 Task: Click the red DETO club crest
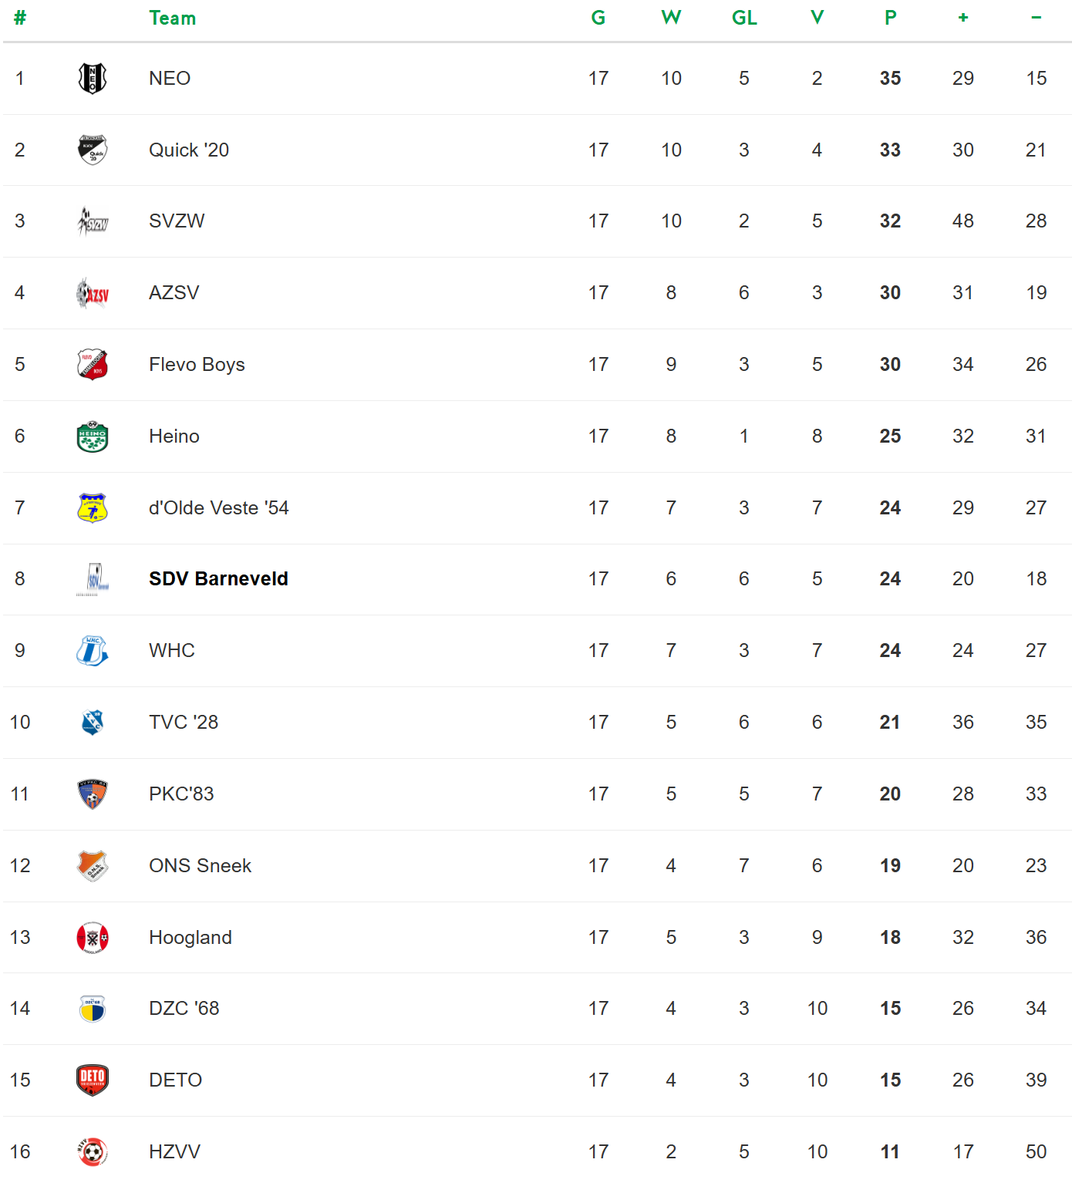[x=93, y=1080]
